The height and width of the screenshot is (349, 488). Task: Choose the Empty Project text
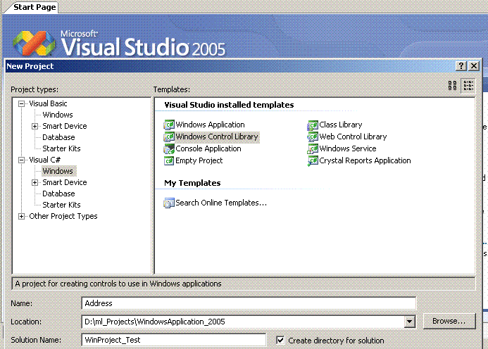[x=199, y=161]
